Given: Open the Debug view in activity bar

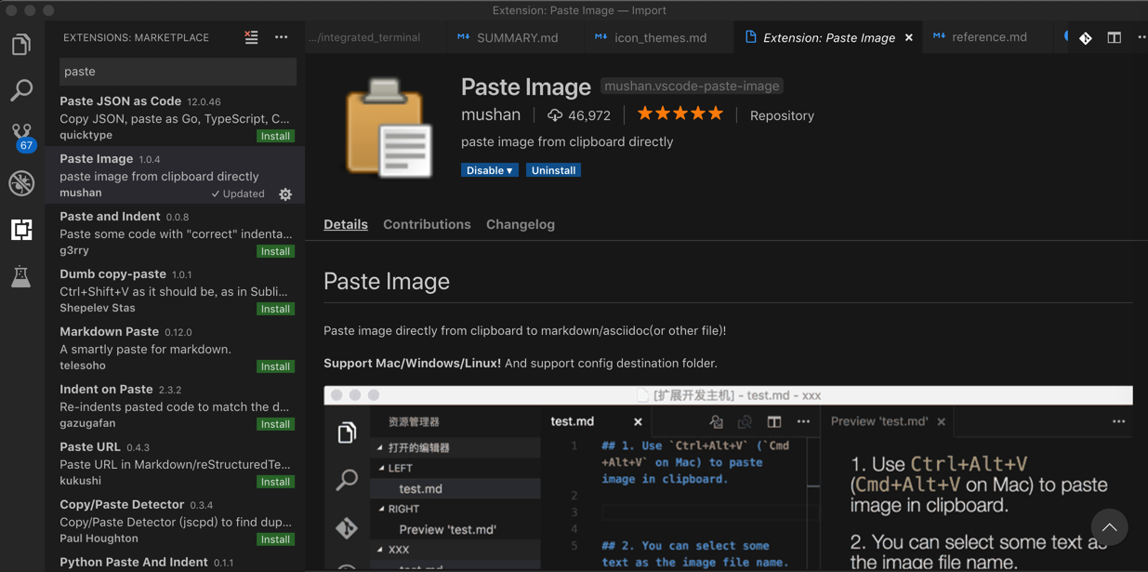Looking at the screenshot, I should 20,183.
